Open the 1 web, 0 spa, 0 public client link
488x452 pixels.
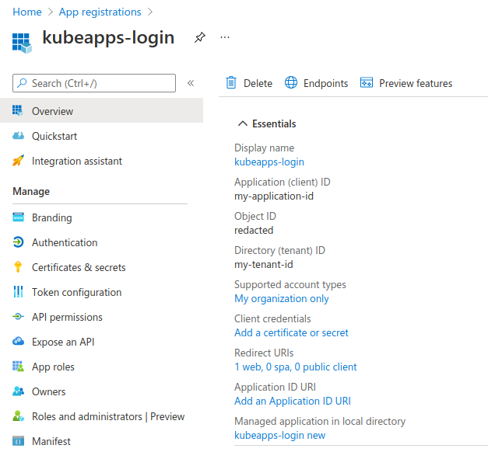295,367
